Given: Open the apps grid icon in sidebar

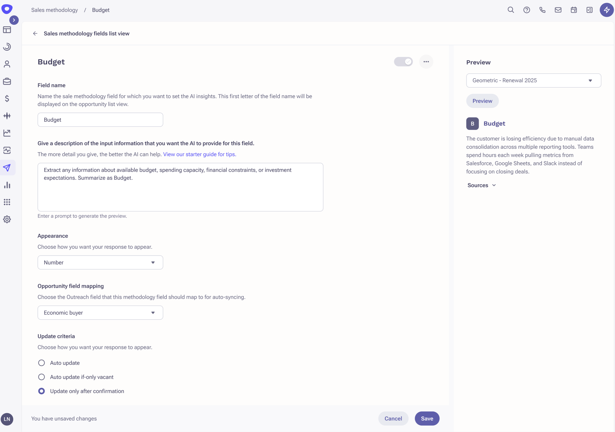Looking at the screenshot, I should tap(7, 202).
